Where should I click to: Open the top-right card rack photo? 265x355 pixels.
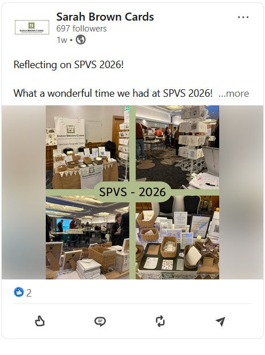(177, 147)
